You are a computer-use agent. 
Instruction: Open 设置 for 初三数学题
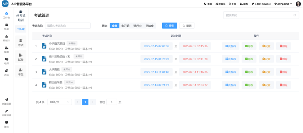(266, 85)
